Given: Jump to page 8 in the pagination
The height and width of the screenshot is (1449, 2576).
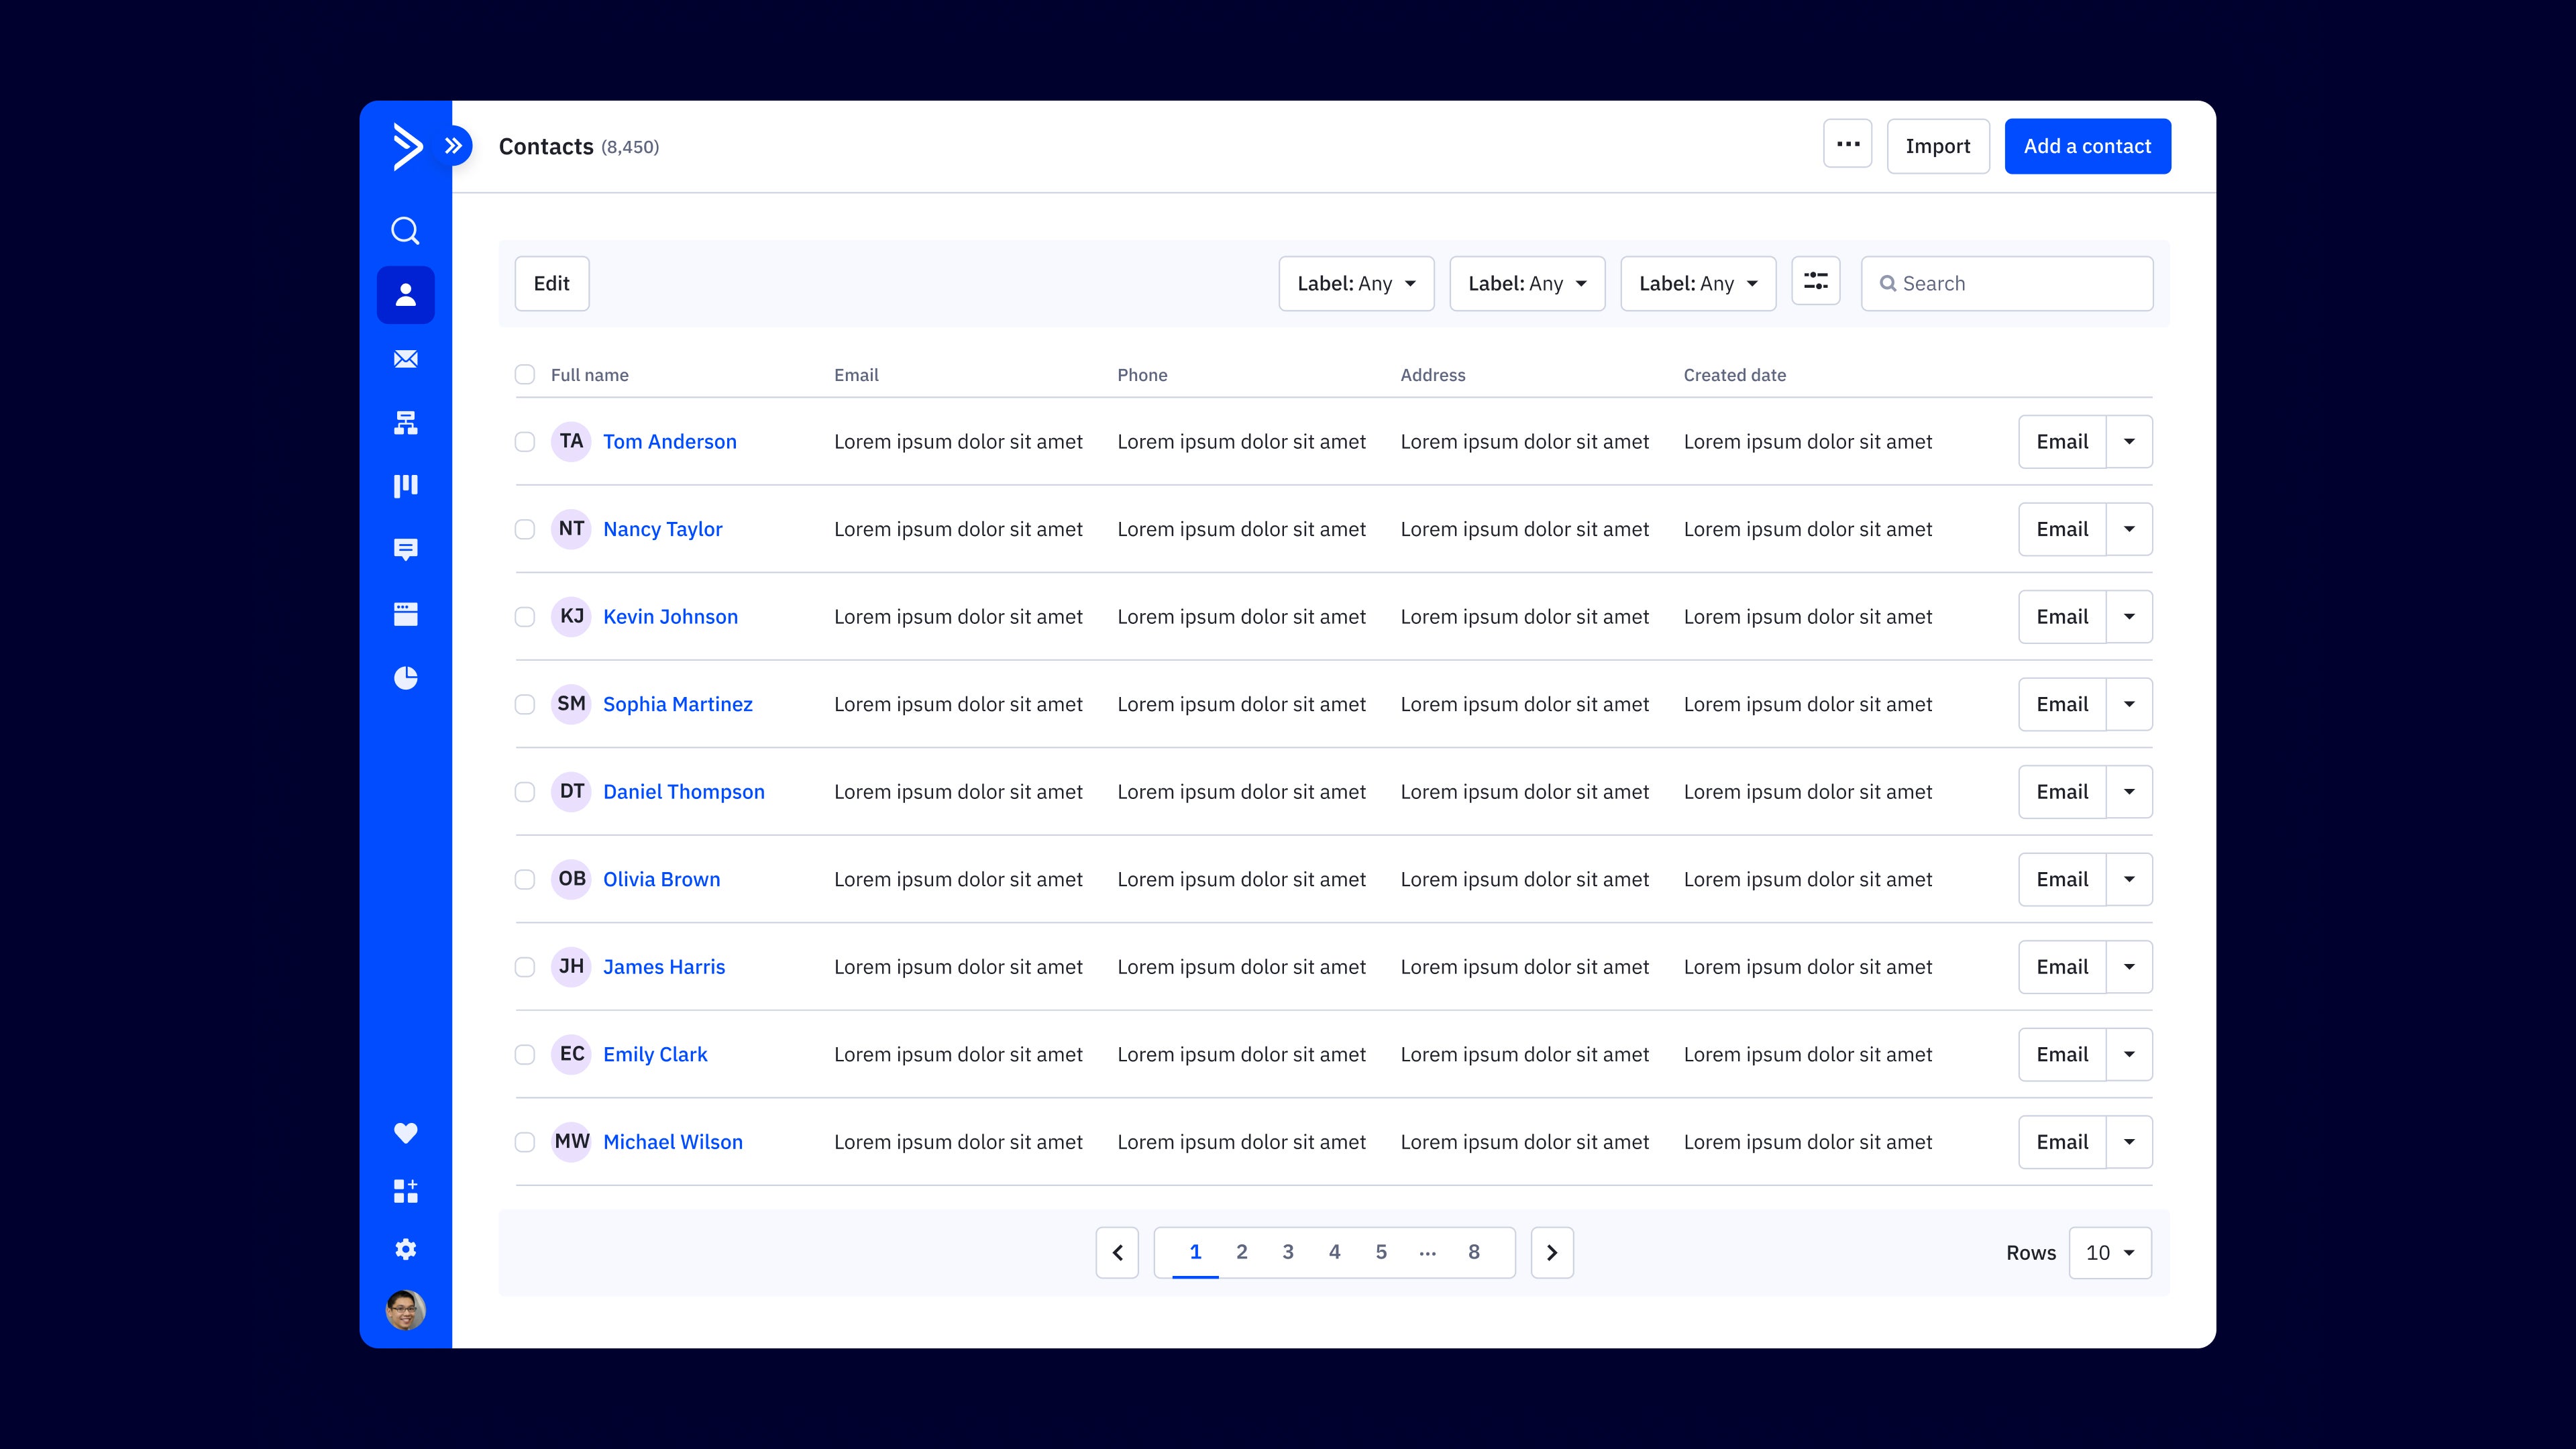Looking at the screenshot, I should pos(1473,1252).
